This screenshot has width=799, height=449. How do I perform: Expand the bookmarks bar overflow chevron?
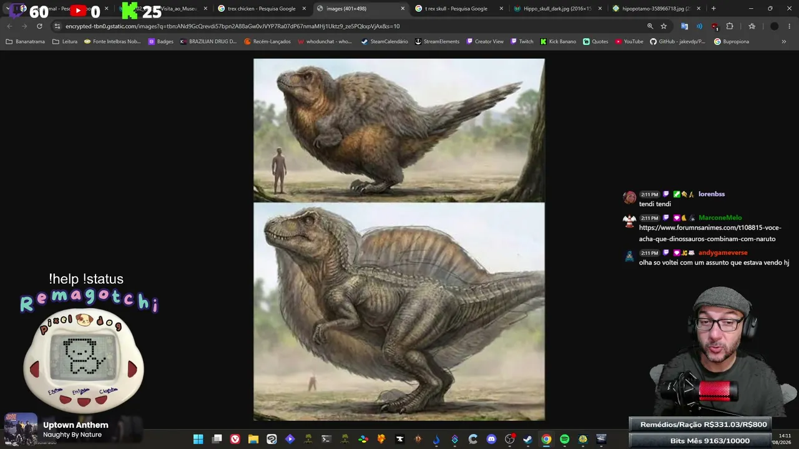coord(784,42)
